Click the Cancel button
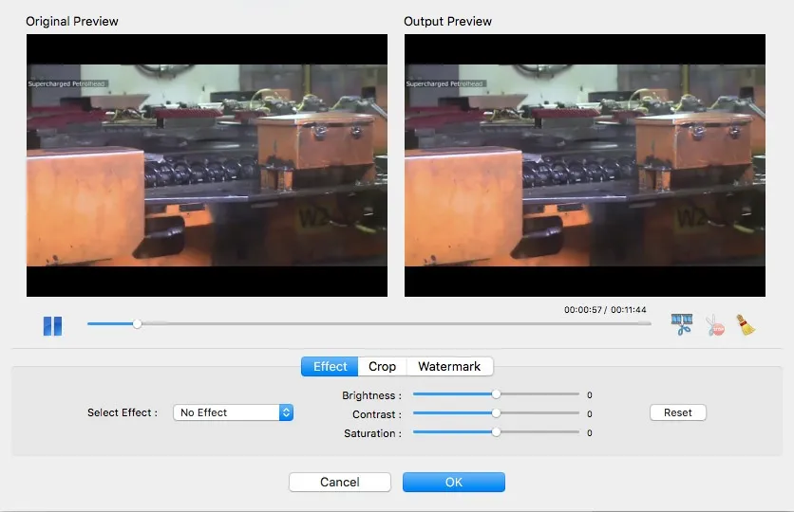The width and height of the screenshot is (794, 512). coord(339,482)
